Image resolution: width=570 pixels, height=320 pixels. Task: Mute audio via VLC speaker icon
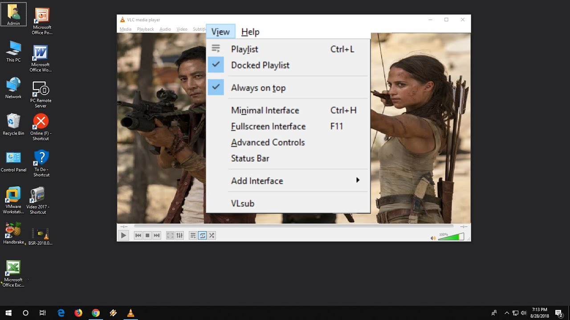pyautogui.click(x=433, y=238)
